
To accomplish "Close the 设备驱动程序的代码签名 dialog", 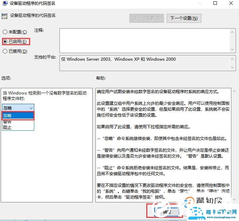I will click(231, 3).
